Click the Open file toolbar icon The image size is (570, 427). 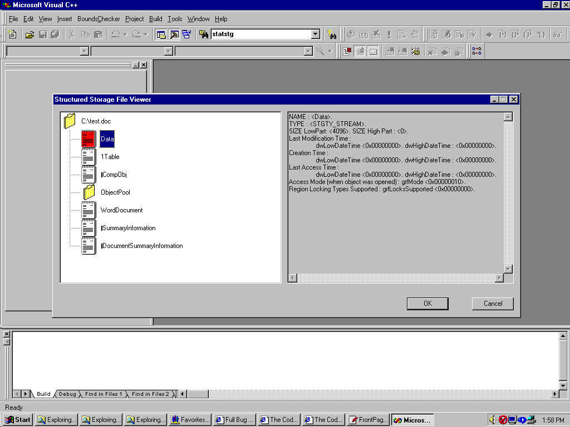click(x=30, y=34)
